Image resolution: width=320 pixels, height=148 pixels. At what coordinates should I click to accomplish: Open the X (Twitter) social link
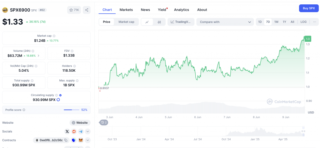(x=67, y=131)
